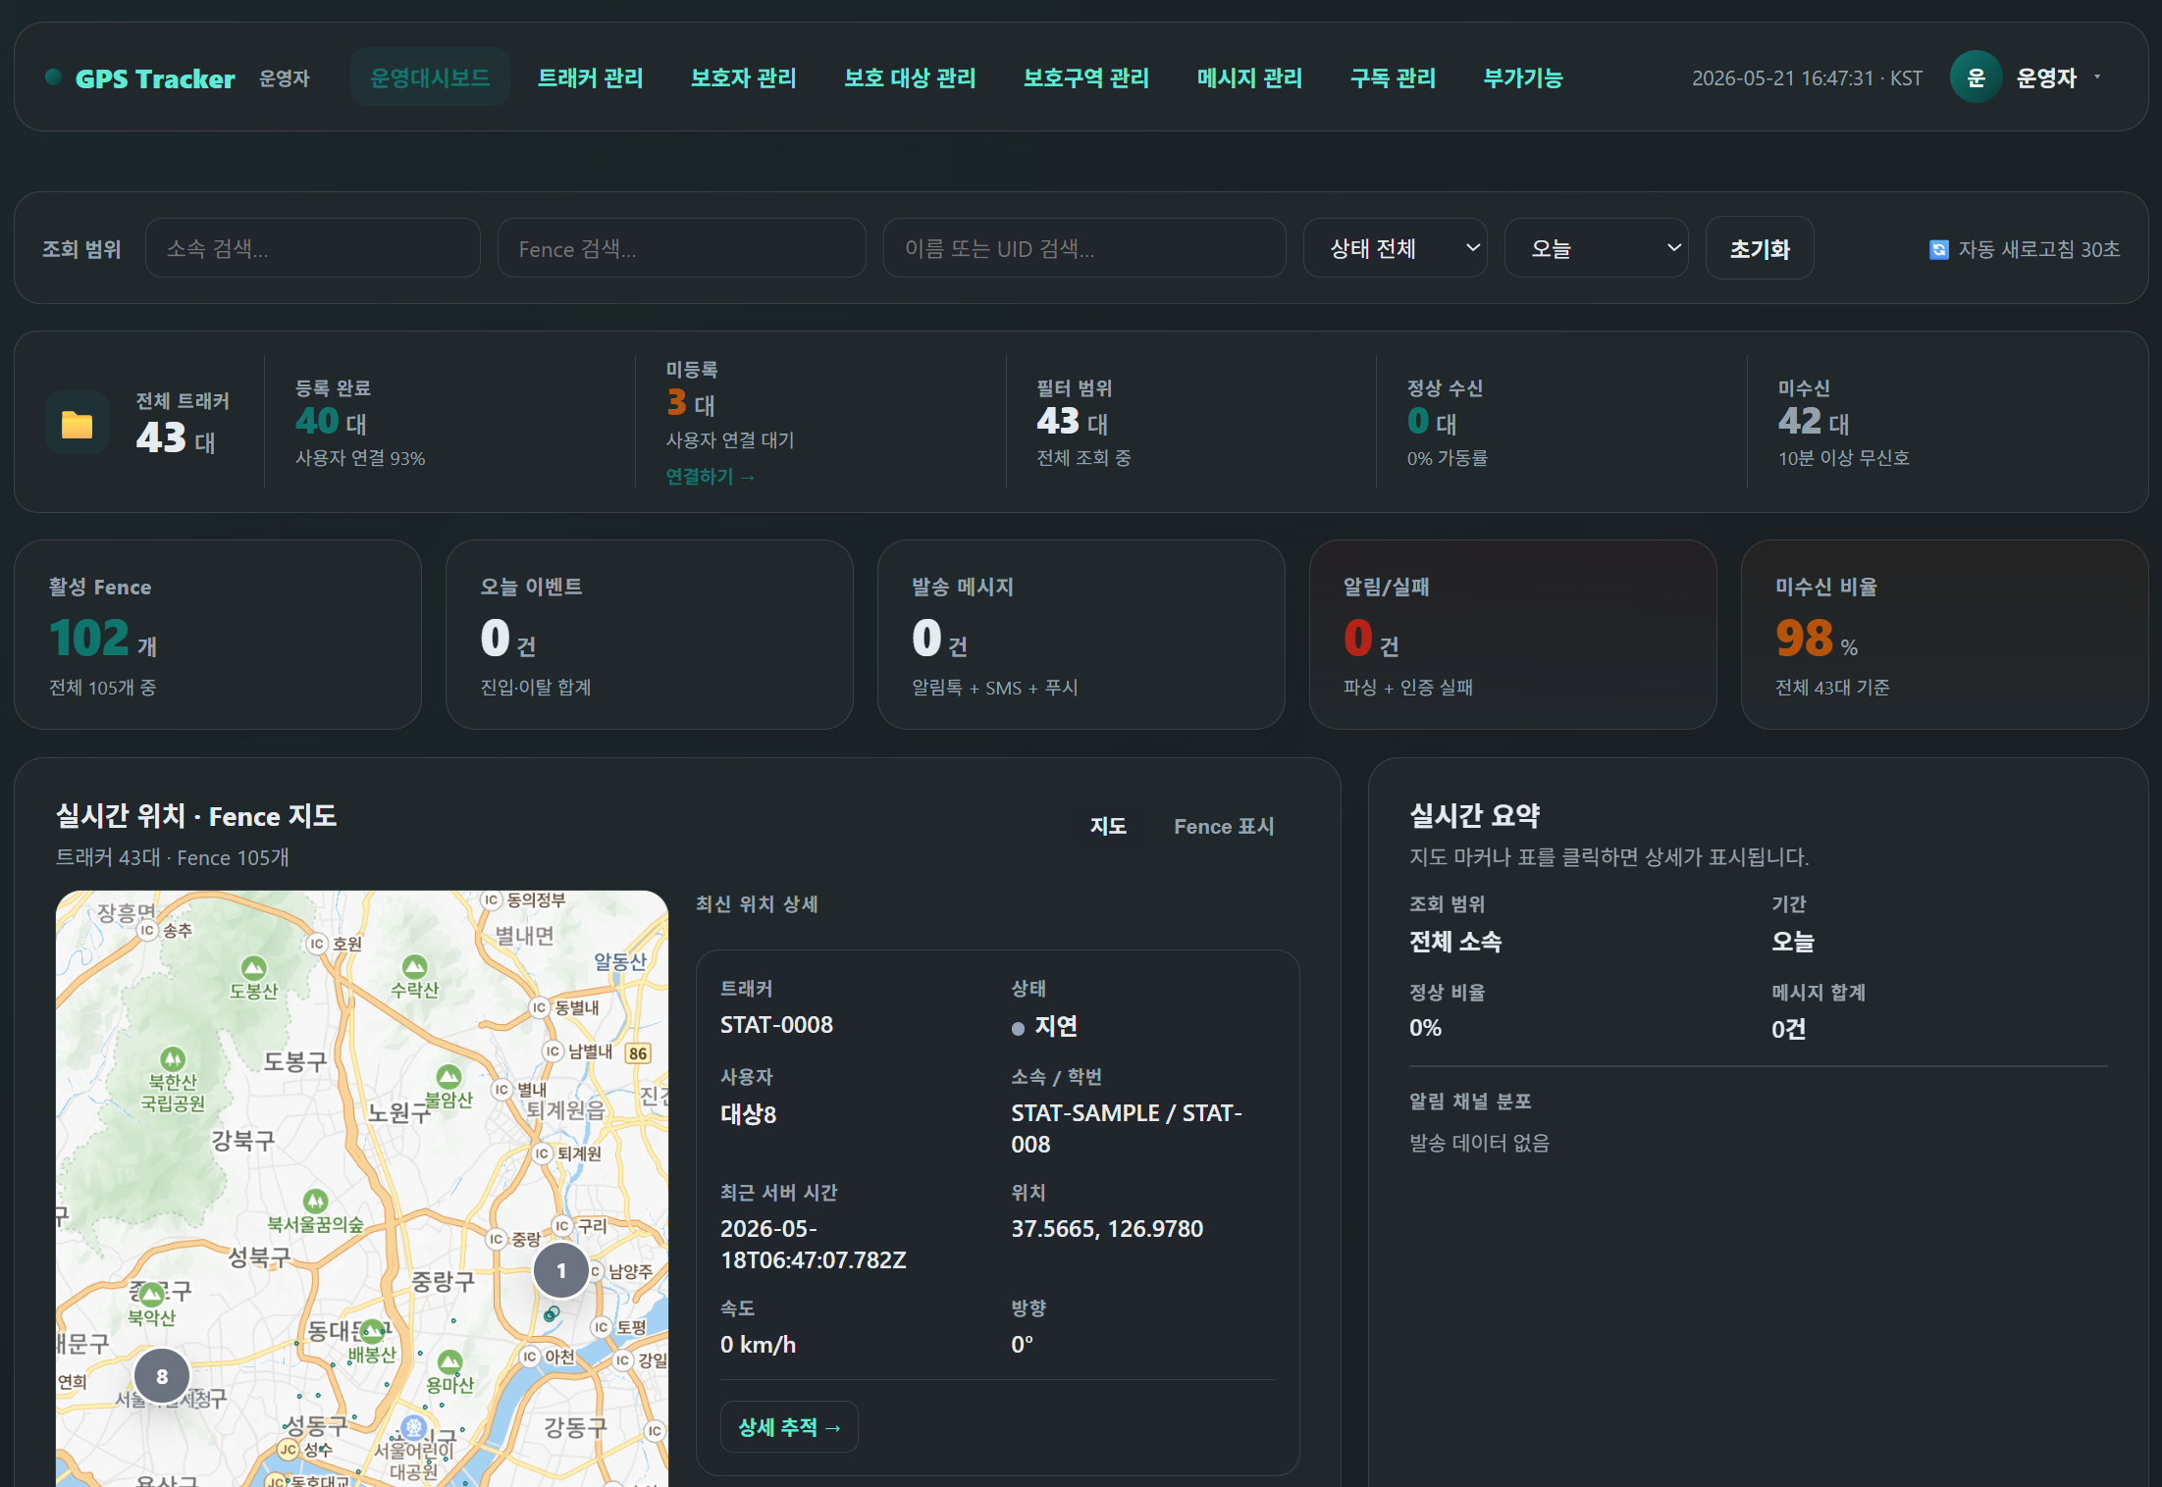Screen dimensions: 2162x1487
Task: Click the 오늘 이벤트 card
Action: click(x=649, y=635)
